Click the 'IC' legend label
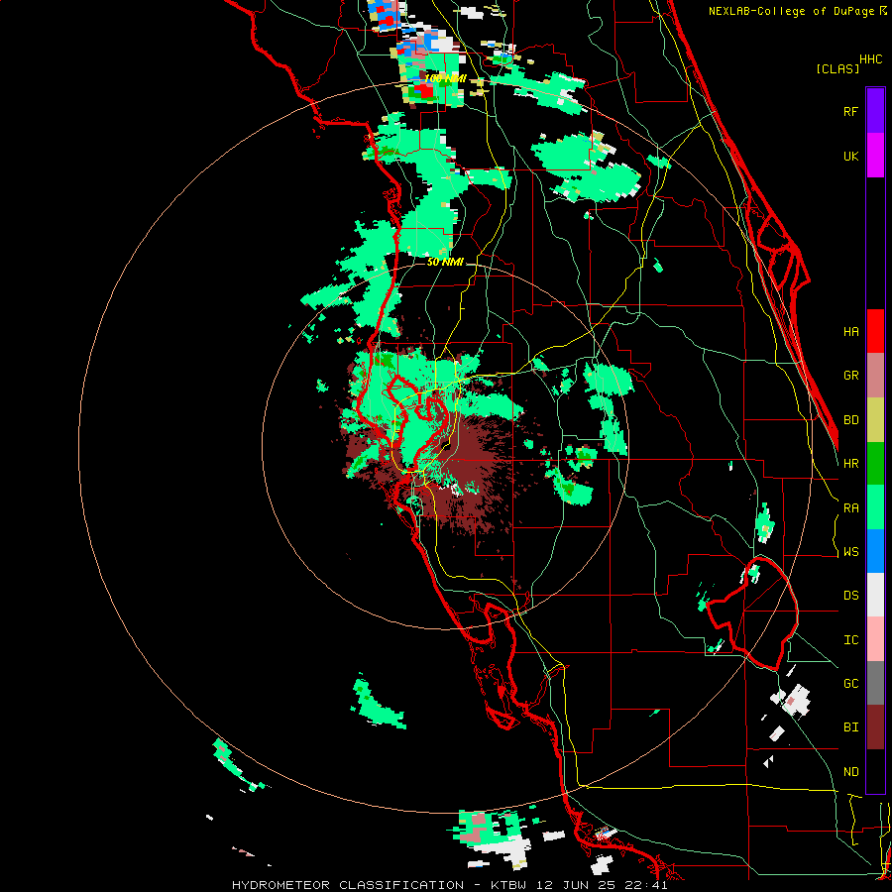 (850, 640)
